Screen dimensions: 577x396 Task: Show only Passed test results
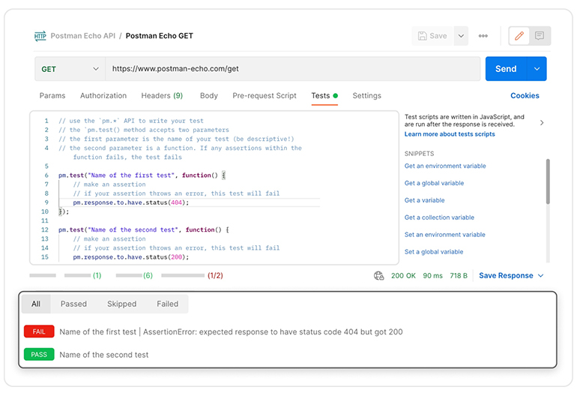(x=73, y=304)
